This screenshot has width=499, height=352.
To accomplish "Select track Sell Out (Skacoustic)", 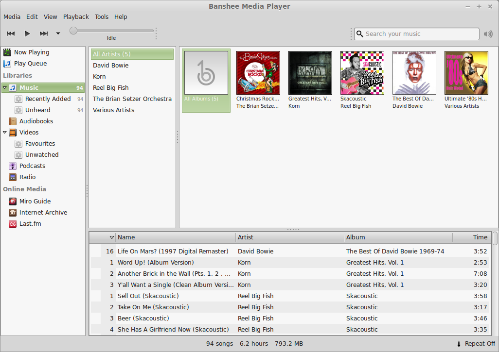I will point(290,296).
